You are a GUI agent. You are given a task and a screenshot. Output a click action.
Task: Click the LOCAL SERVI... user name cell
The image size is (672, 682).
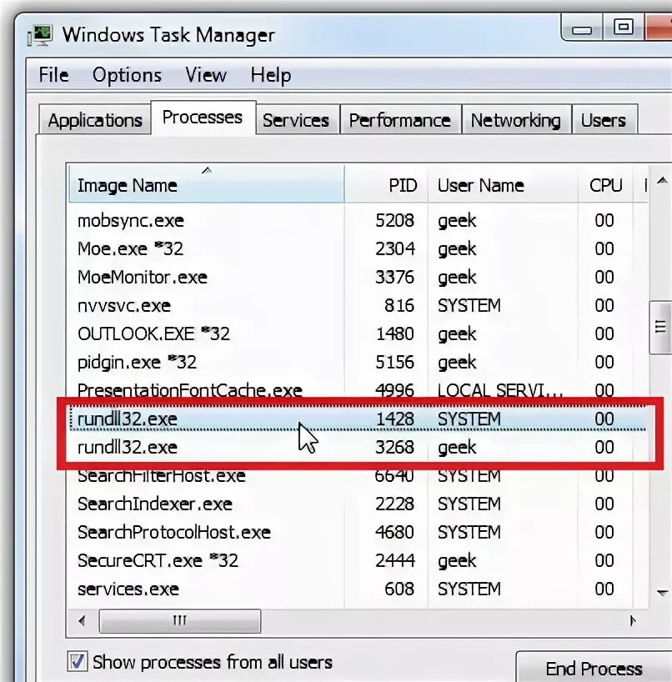[x=500, y=390]
